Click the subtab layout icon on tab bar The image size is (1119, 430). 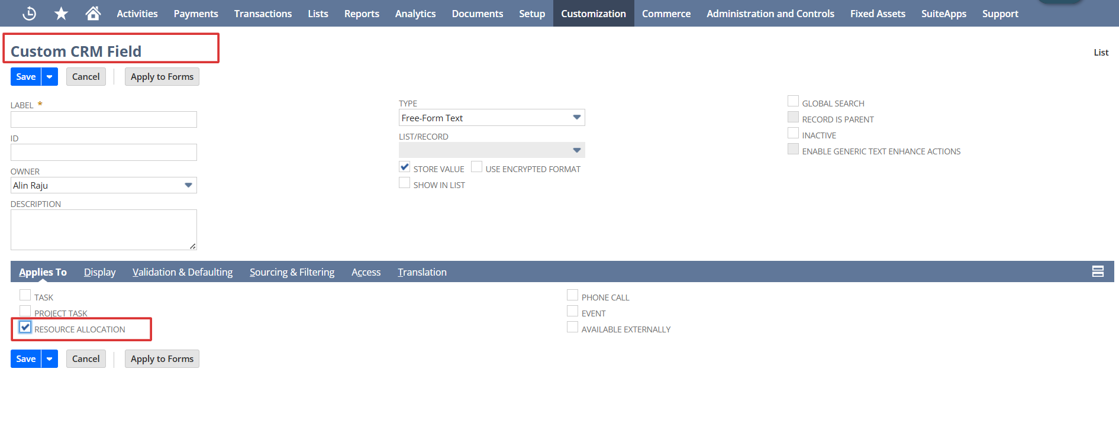pos(1098,271)
